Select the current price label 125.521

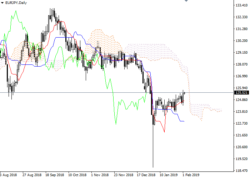tap(241, 92)
